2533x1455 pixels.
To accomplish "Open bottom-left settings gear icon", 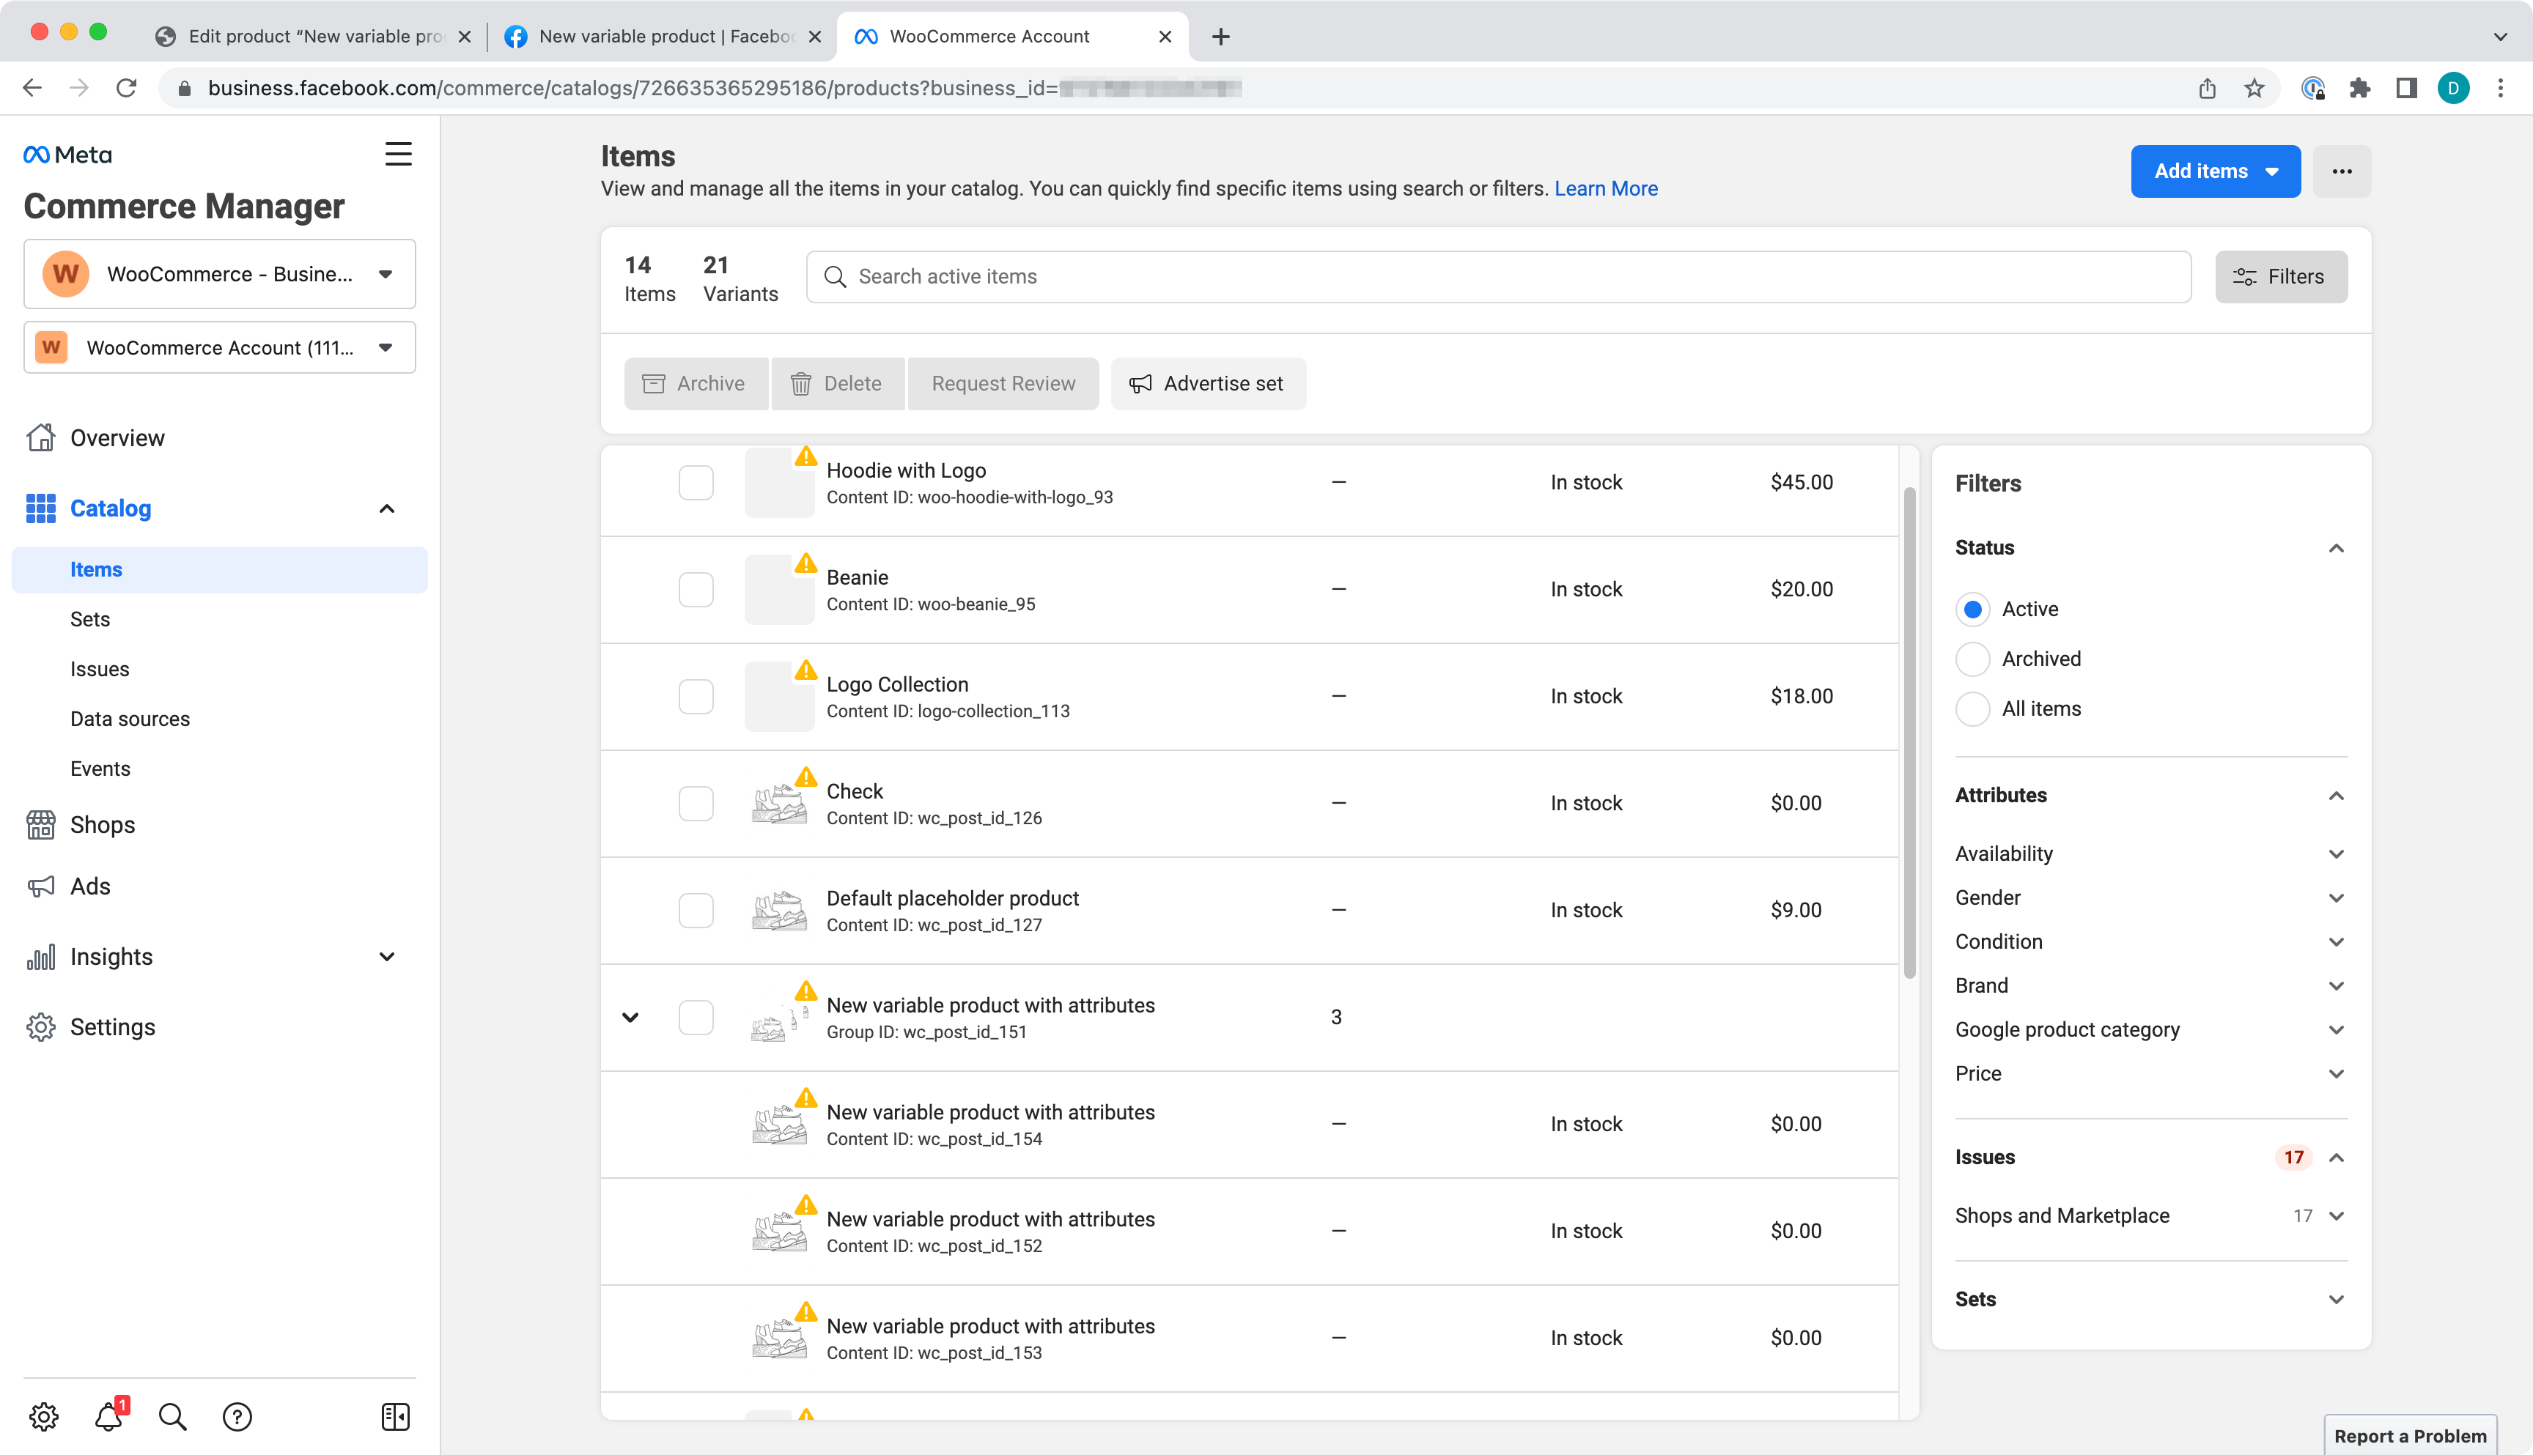I will (x=44, y=1416).
